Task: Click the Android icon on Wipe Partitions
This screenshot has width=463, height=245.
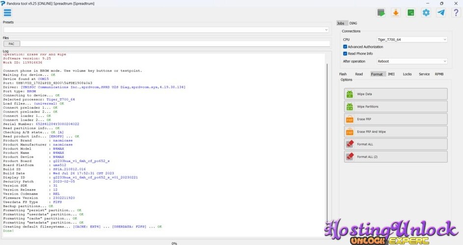Action: pyautogui.click(x=350, y=107)
